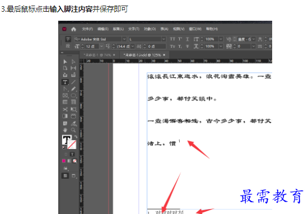Select the Pen tool
This screenshot has width=308, height=214.
pyautogui.click(x=65, y=89)
